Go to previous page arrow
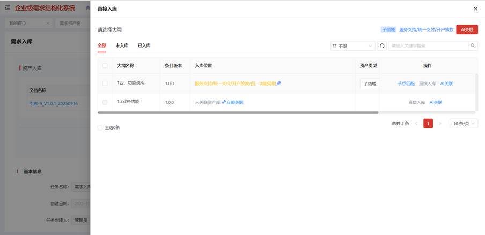Image resolution: width=485 pixels, height=235 pixels. (x=416, y=124)
